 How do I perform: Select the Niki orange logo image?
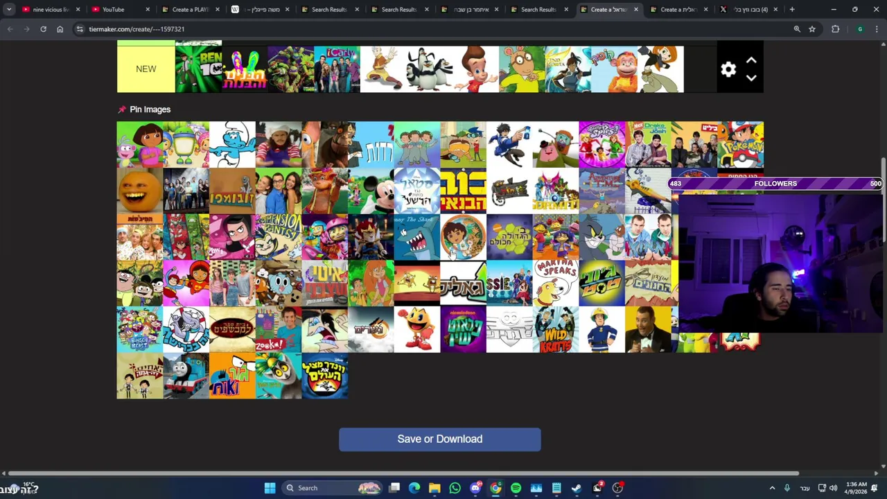point(232,376)
